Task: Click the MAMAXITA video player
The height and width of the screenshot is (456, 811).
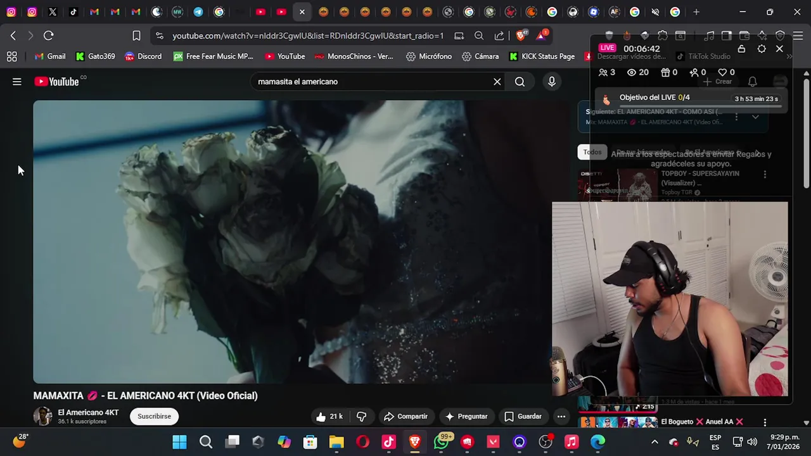Action: click(x=291, y=242)
